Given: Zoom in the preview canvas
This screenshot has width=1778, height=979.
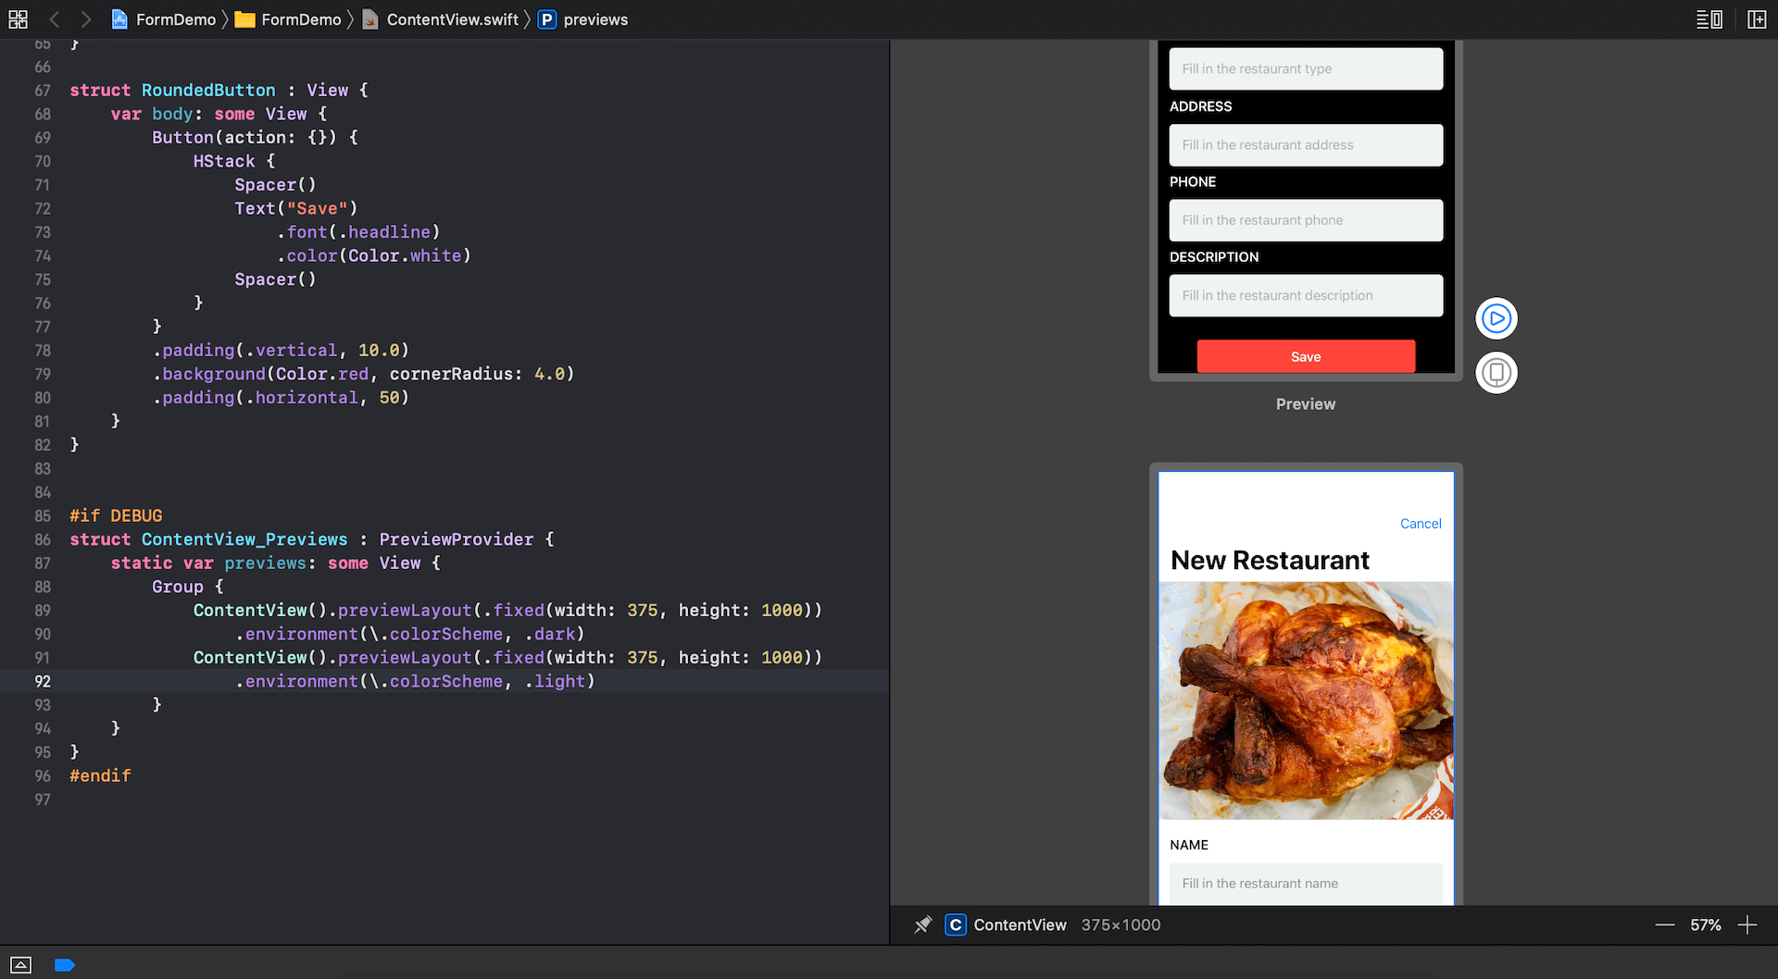Looking at the screenshot, I should 1747,924.
